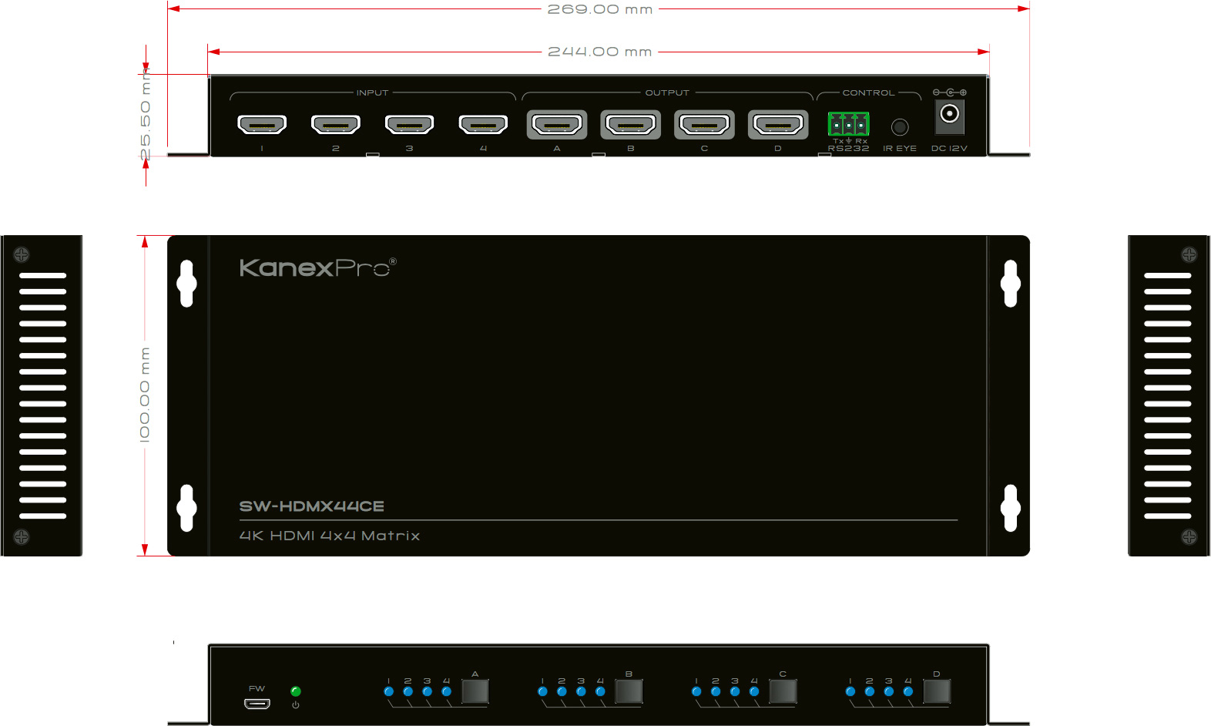Click LED 3 of output C group
This screenshot has height=726, width=1211.
[x=735, y=691]
